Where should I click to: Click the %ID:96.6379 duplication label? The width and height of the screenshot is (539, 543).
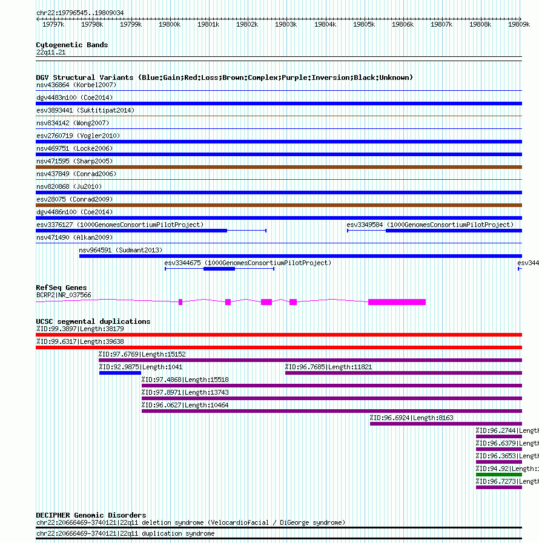pos(507,443)
